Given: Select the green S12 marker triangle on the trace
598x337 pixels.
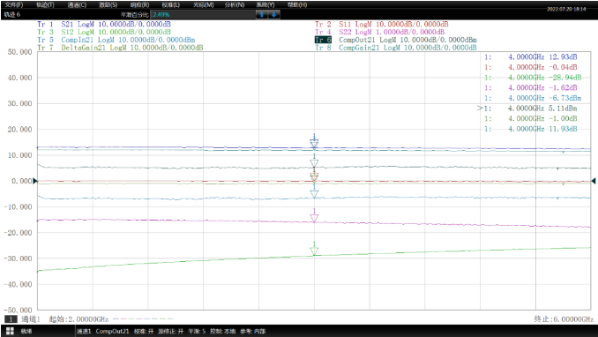Looking at the screenshot, I should 314,251.
